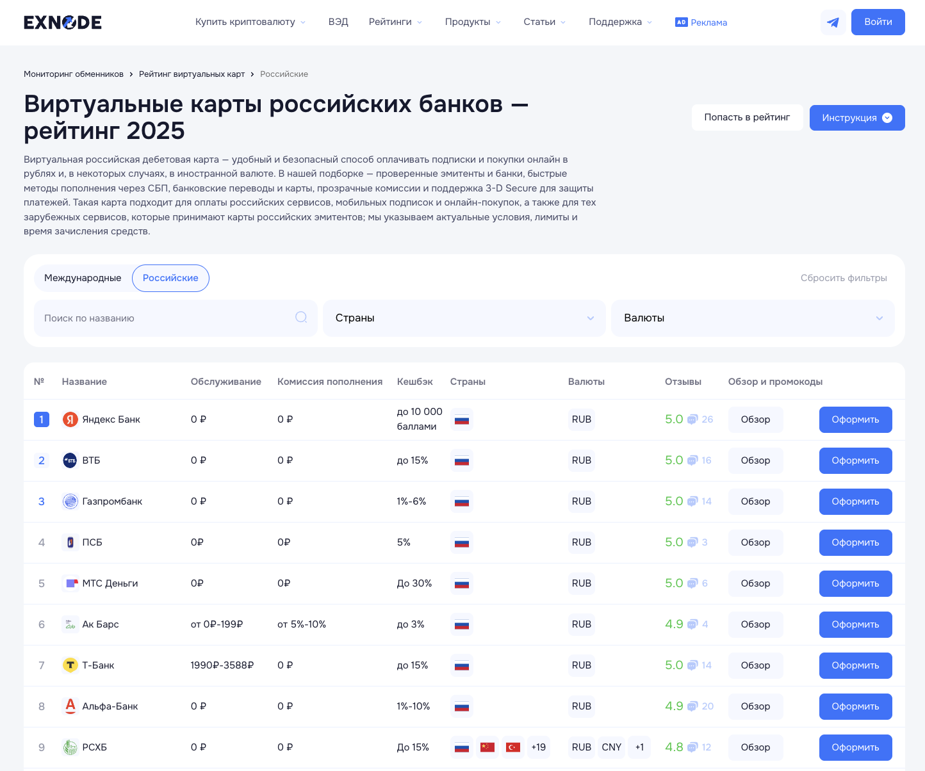Click the reviews comment icon for Yandex Bank

coord(692,420)
